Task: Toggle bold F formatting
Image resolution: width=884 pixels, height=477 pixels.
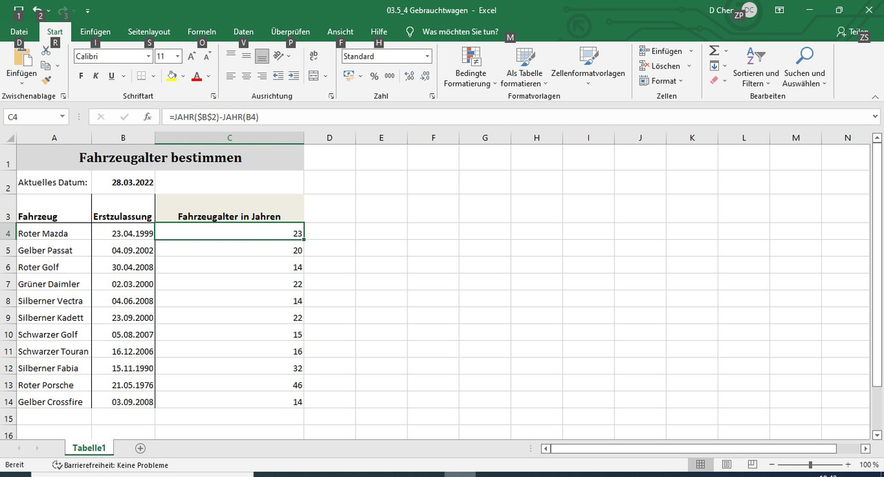Action: point(81,76)
